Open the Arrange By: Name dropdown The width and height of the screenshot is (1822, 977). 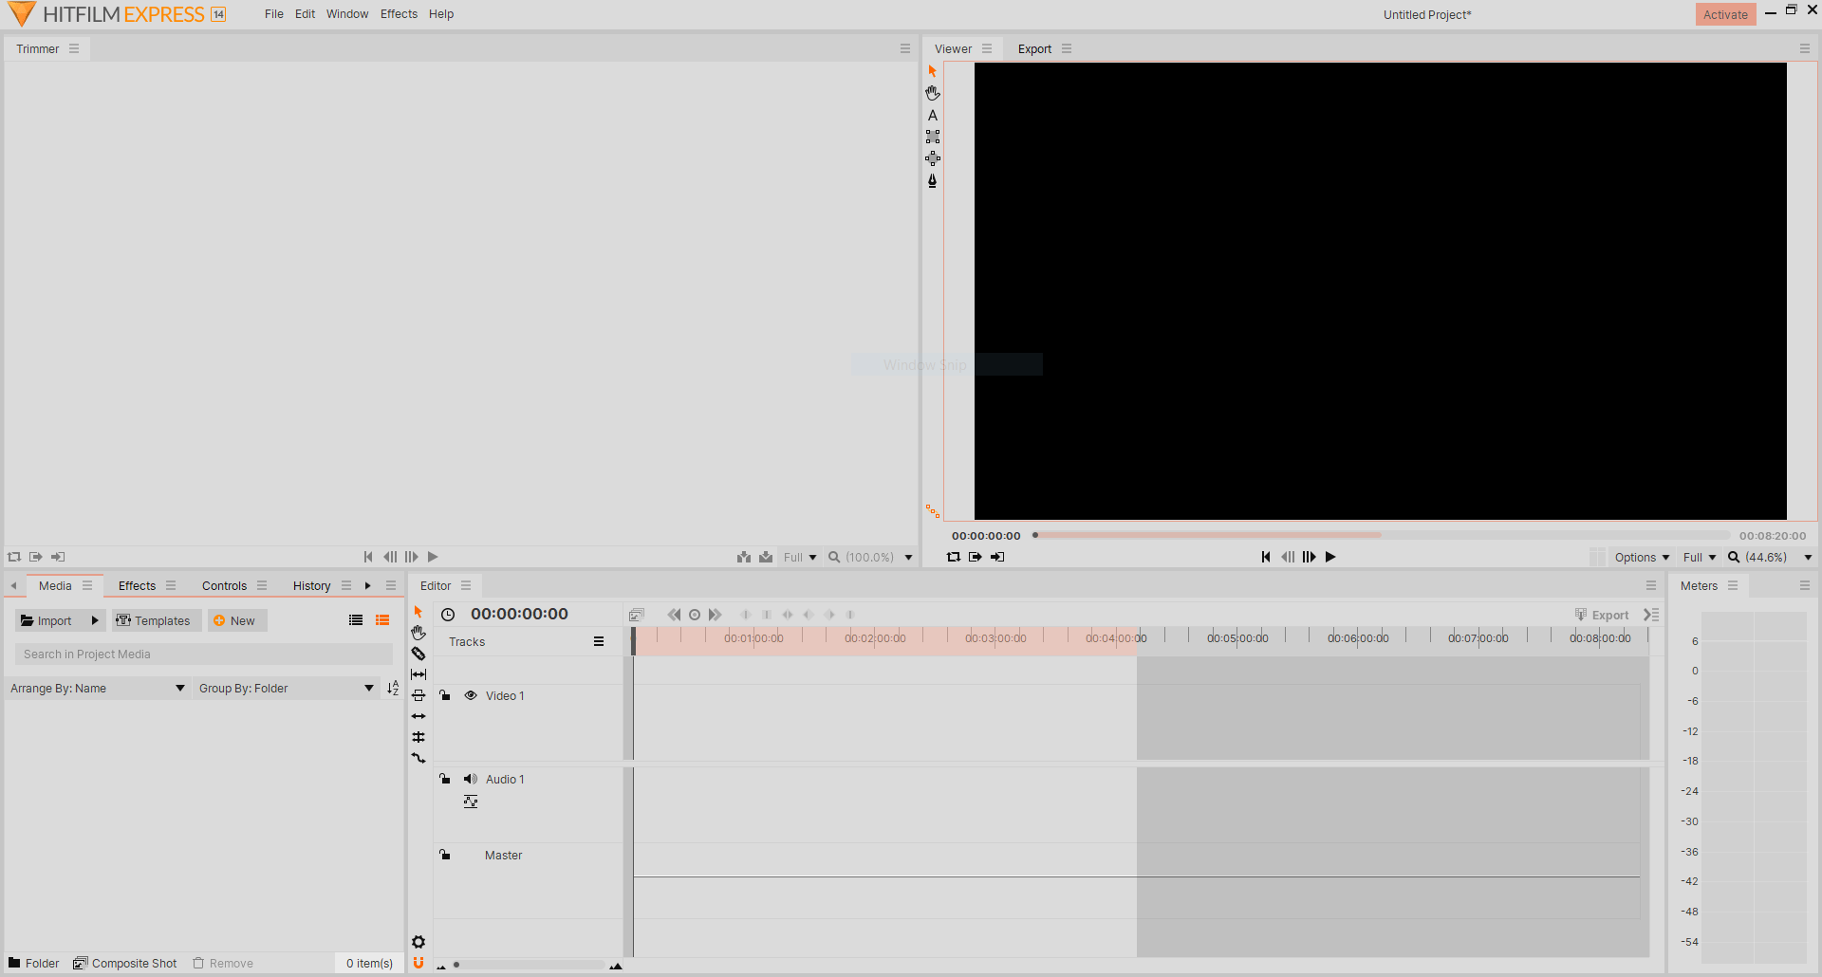[x=98, y=688]
